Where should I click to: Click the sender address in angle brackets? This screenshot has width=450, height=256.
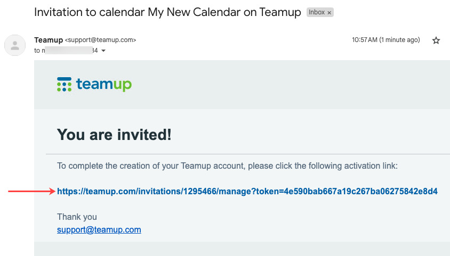tap(101, 40)
